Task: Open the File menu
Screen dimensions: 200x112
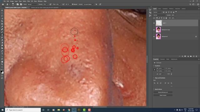Action: tap(4, 1)
